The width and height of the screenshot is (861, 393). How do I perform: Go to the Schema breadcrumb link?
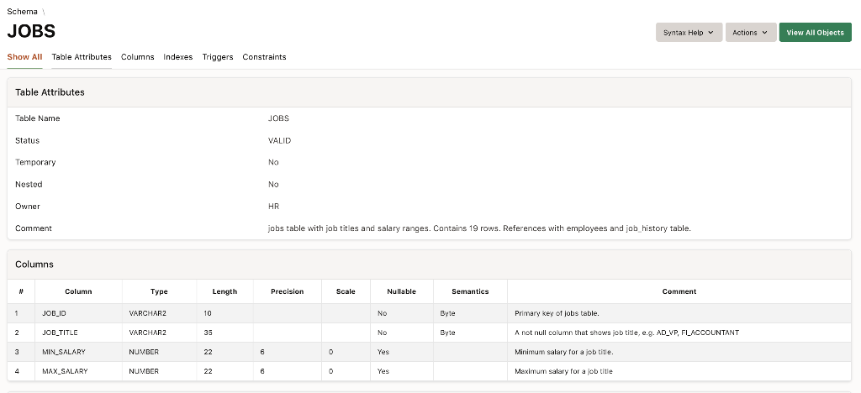(22, 12)
